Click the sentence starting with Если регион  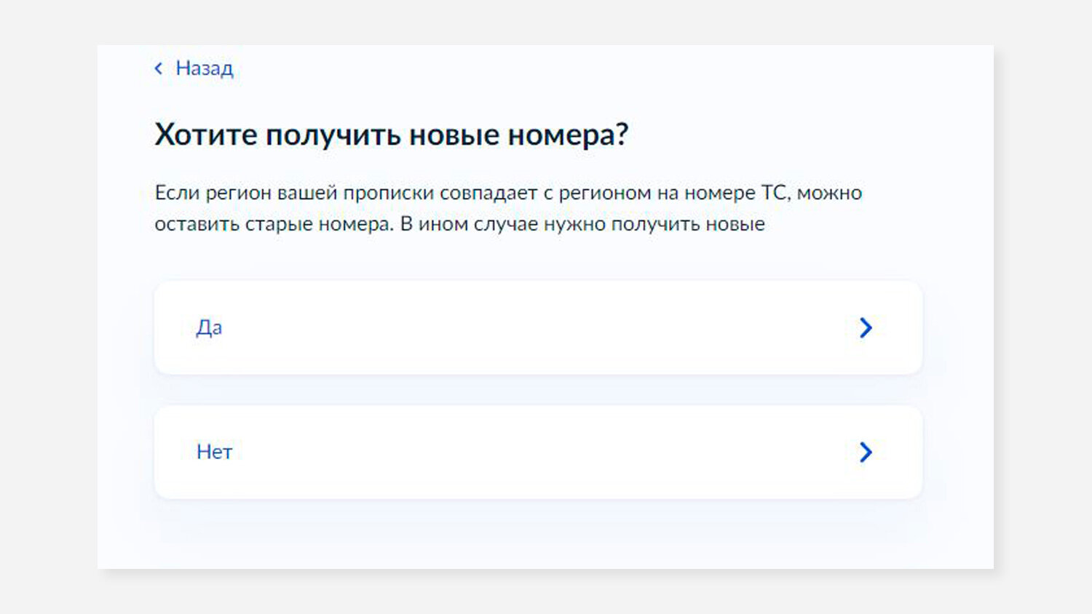tap(508, 208)
